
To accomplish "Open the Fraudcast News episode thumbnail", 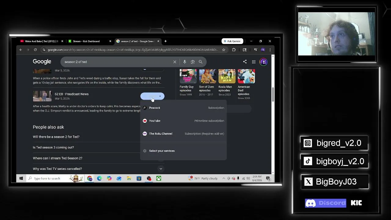I will coord(42,96).
